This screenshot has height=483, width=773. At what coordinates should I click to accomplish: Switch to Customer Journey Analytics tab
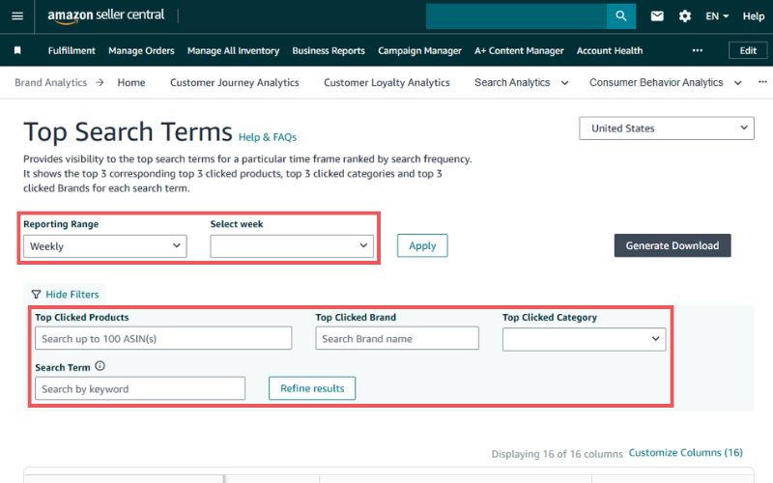[x=235, y=82]
